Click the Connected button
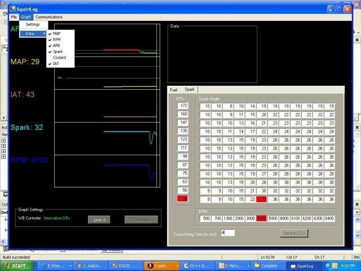This screenshot has width=361, height=271. click(x=141, y=220)
